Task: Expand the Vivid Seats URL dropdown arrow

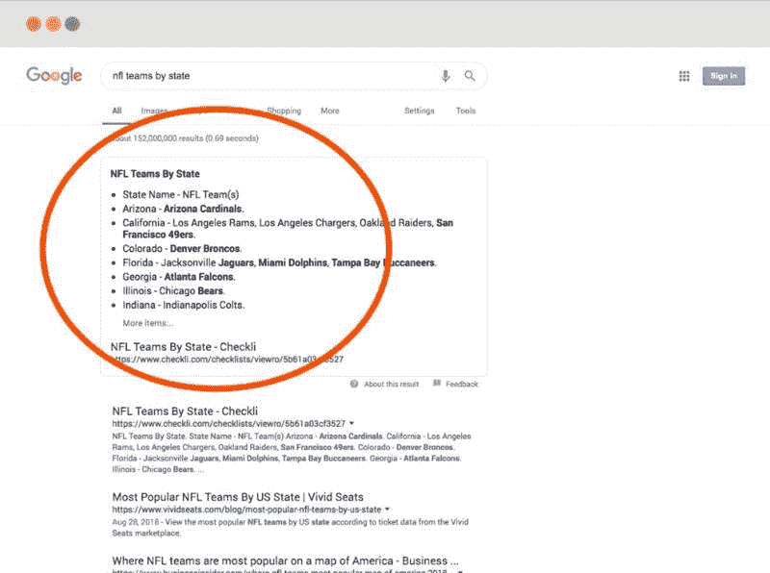Action: coord(387,509)
